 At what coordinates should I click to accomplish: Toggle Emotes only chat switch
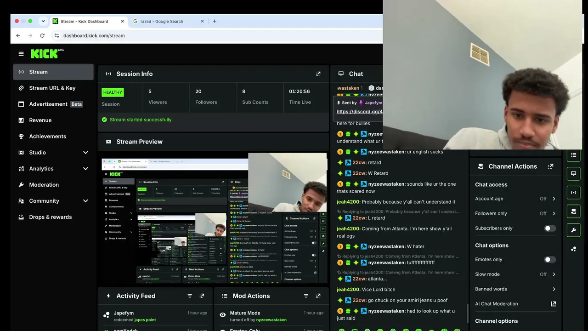point(550,260)
